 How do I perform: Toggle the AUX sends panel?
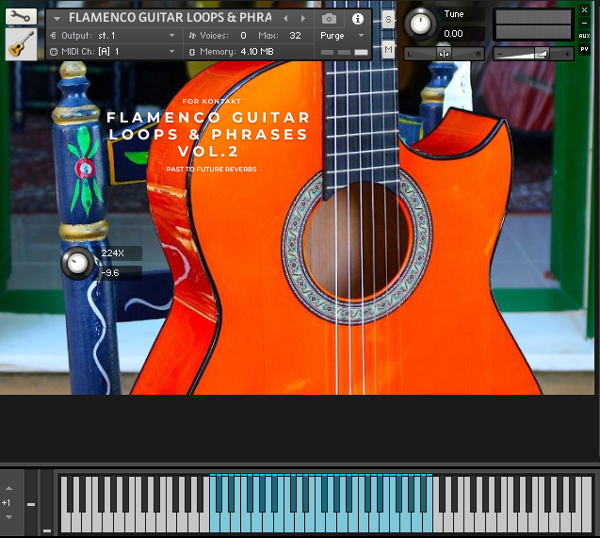(x=584, y=36)
